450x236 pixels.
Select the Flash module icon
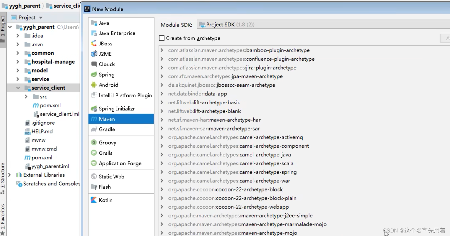click(x=94, y=187)
